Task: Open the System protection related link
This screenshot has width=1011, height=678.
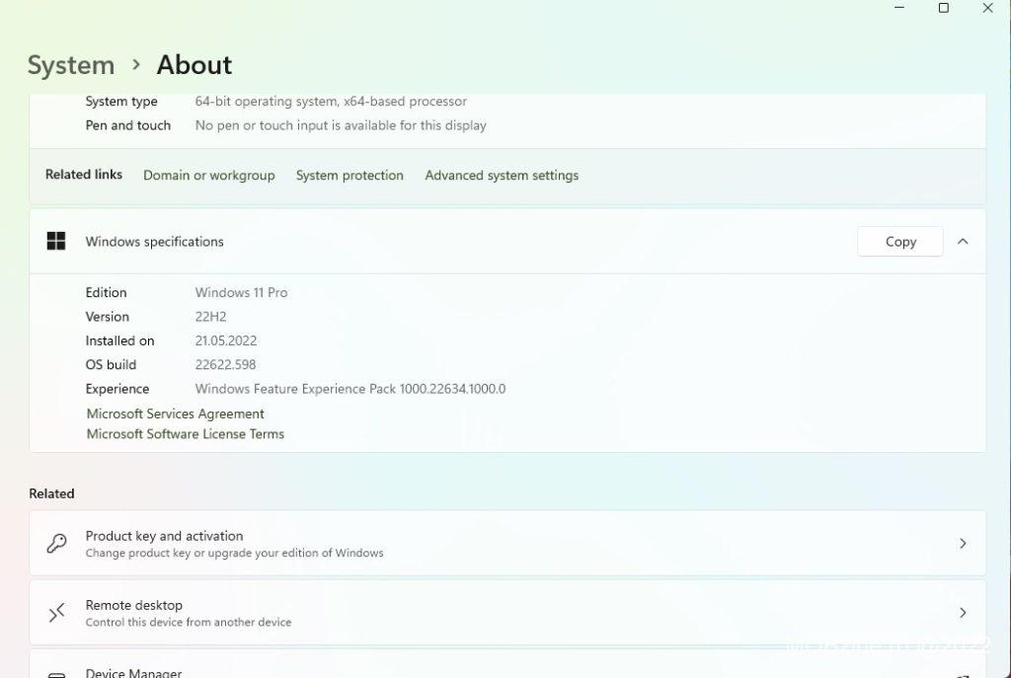Action: click(x=350, y=176)
